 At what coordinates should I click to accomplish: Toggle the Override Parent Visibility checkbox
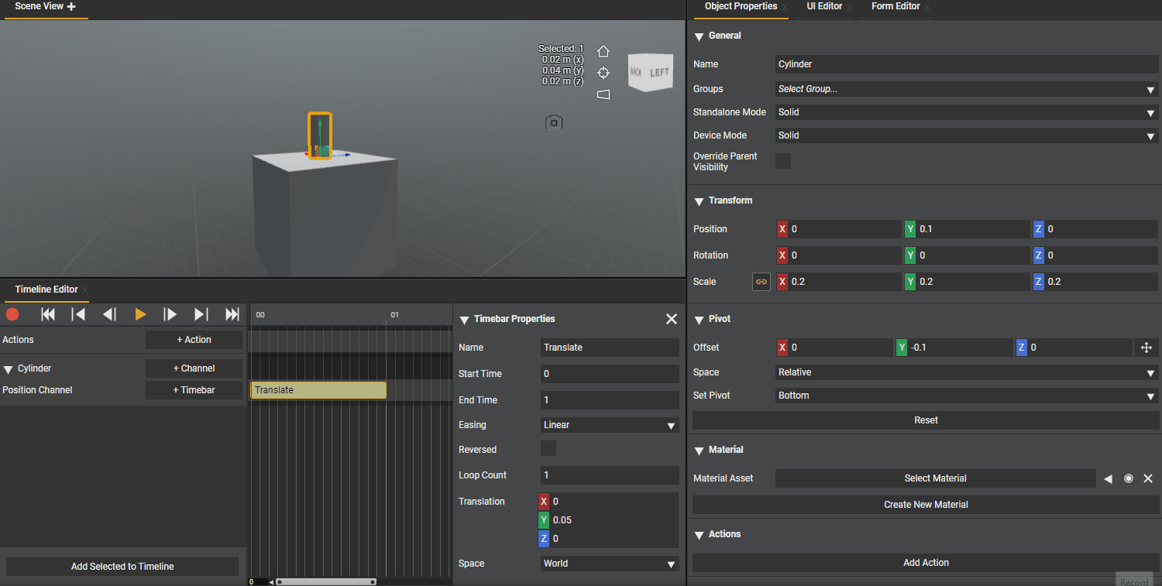coord(783,161)
